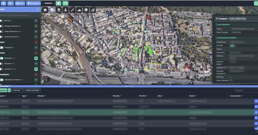The image size is (258, 135).
Task: Disable the Prospects layer
Action: click(1, 48)
